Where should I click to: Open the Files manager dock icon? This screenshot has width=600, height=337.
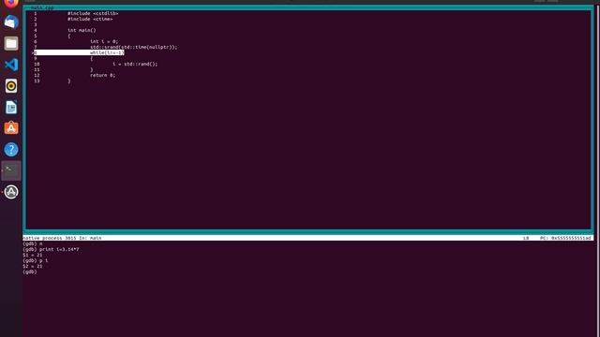pos(11,44)
